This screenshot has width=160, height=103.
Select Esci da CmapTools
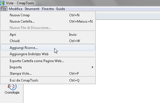(48, 80)
